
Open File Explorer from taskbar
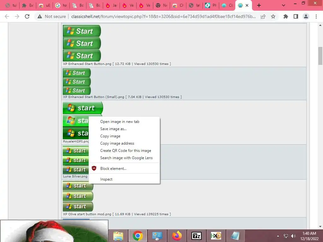pos(118,236)
